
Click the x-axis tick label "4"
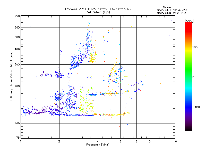pyautogui.click(x=98, y=141)
